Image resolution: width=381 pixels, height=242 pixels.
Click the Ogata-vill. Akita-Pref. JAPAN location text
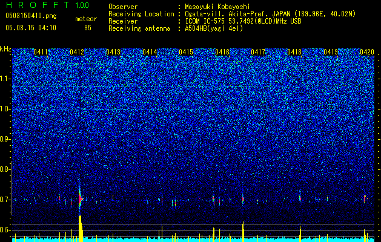click(x=270, y=14)
